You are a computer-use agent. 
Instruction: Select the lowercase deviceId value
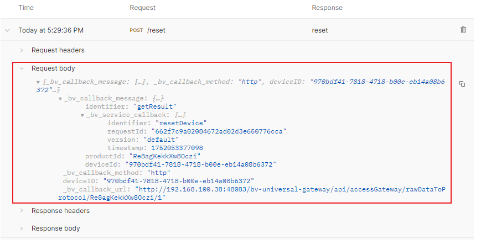click(x=200, y=164)
